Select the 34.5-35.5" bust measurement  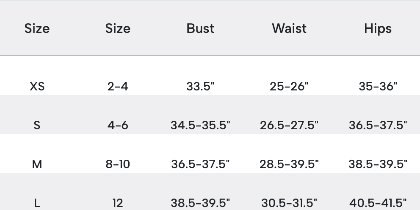200,125
